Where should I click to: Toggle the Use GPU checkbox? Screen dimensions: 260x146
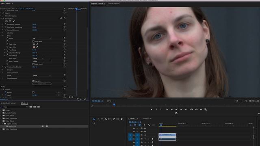[x=33, y=81]
